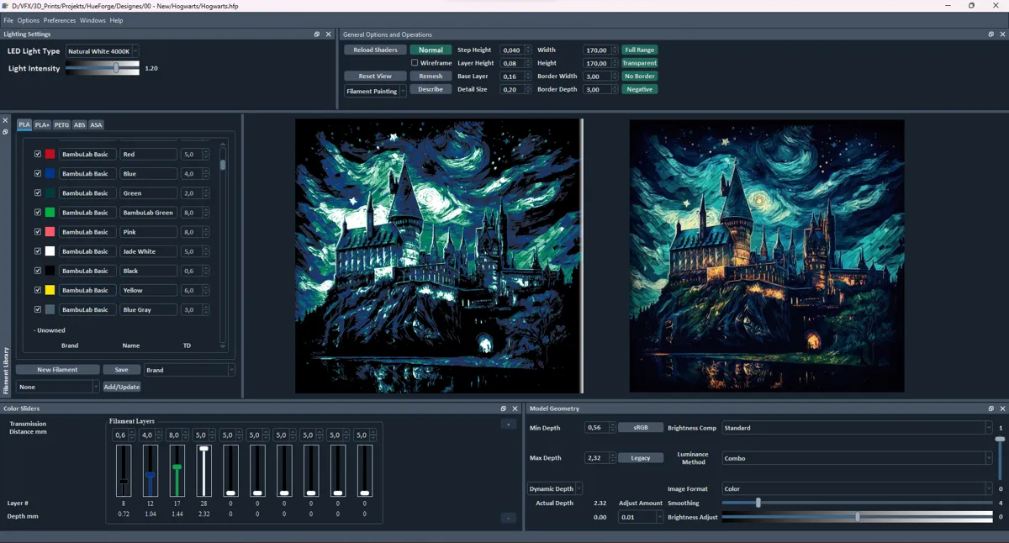
Task: Close the Color Sliders panel
Action: [515, 409]
